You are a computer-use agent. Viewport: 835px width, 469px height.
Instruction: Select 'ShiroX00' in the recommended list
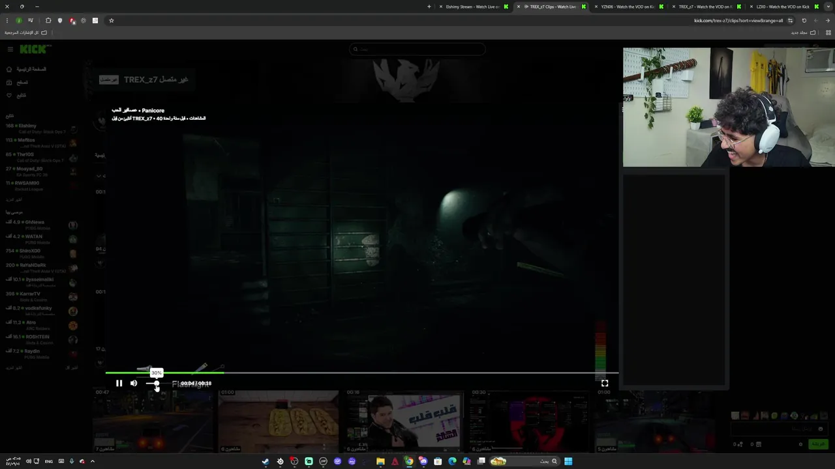pyautogui.click(x=41, y=253)
